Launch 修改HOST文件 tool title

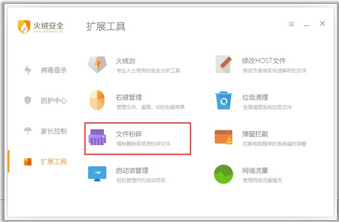pyautogui.click(x=264, y=61)
